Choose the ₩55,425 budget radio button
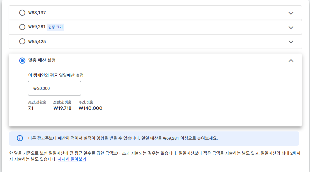310x172 pixels. [22, 42]
